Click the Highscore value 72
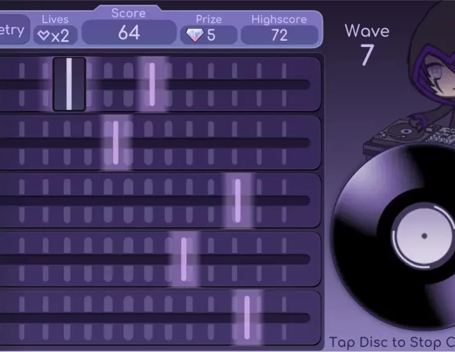The width and height of the screenshot is (455, 352). (279, 35)
